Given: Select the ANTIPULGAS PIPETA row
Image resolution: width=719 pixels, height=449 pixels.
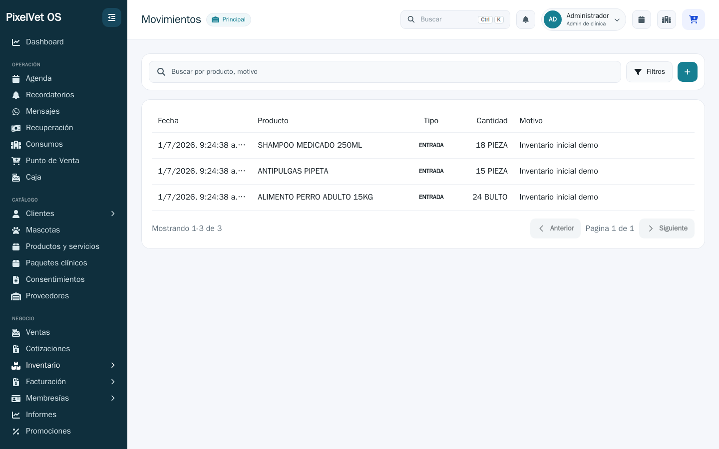Looking at the screenshot, I should point(423,171).
